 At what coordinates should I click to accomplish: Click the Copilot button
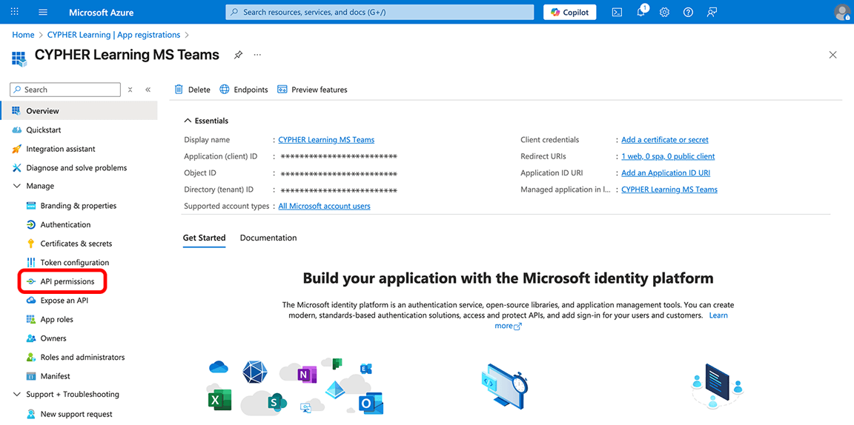click(569, 12)
